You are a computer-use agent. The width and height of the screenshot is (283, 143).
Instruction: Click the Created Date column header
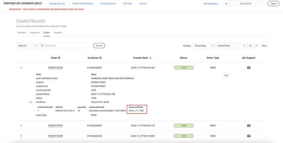140,58
